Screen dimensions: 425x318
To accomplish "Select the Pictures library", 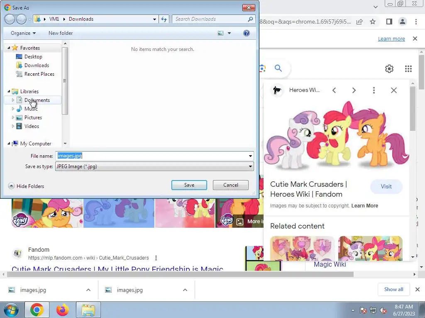I will [x=29, y=117].
